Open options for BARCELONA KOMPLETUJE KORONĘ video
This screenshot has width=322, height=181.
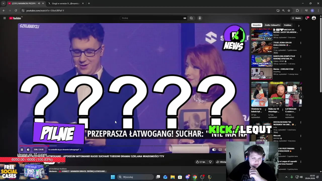click(301, 57)
